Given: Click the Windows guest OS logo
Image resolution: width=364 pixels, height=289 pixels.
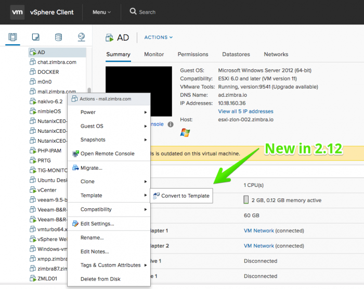Looking at the screenshot, I should click(x=185, y=133).
